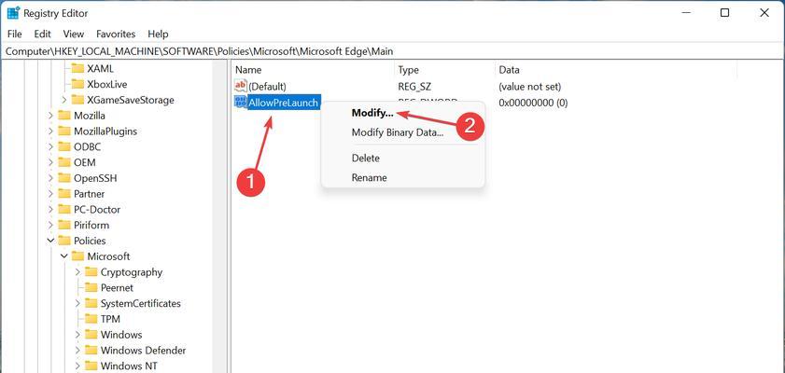Screen dimensions: 785x373
Task: Select the Partner key label in tree
Action: point(89,194)
